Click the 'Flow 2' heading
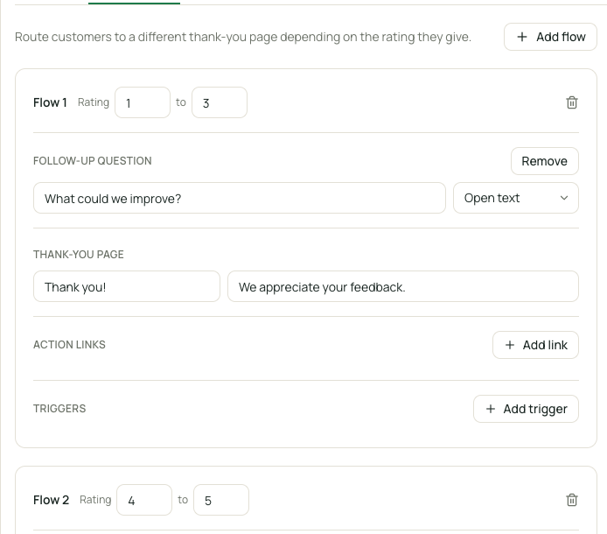607x534 pixels. pos(51,500)
